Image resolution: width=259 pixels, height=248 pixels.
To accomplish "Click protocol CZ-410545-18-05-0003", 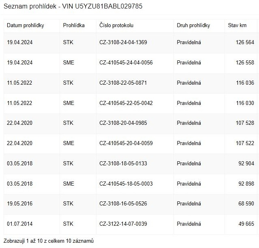I will (x=126, y=184).
